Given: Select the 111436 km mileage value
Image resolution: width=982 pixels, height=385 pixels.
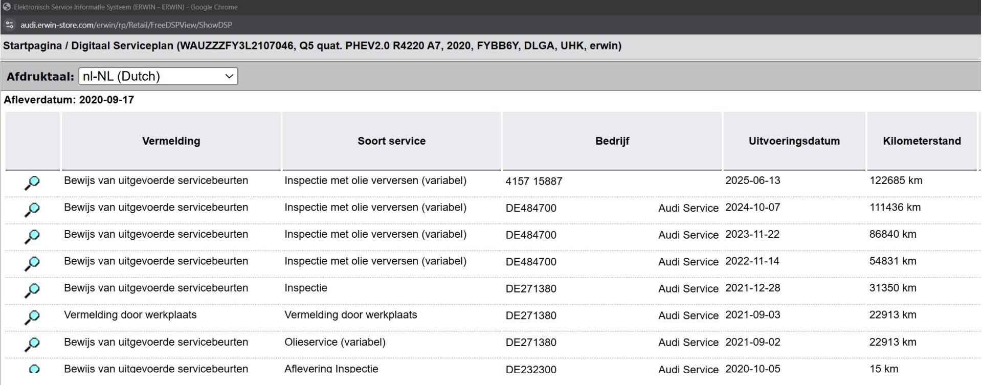Looking at the screenshot, I should (x=895, y=208).
